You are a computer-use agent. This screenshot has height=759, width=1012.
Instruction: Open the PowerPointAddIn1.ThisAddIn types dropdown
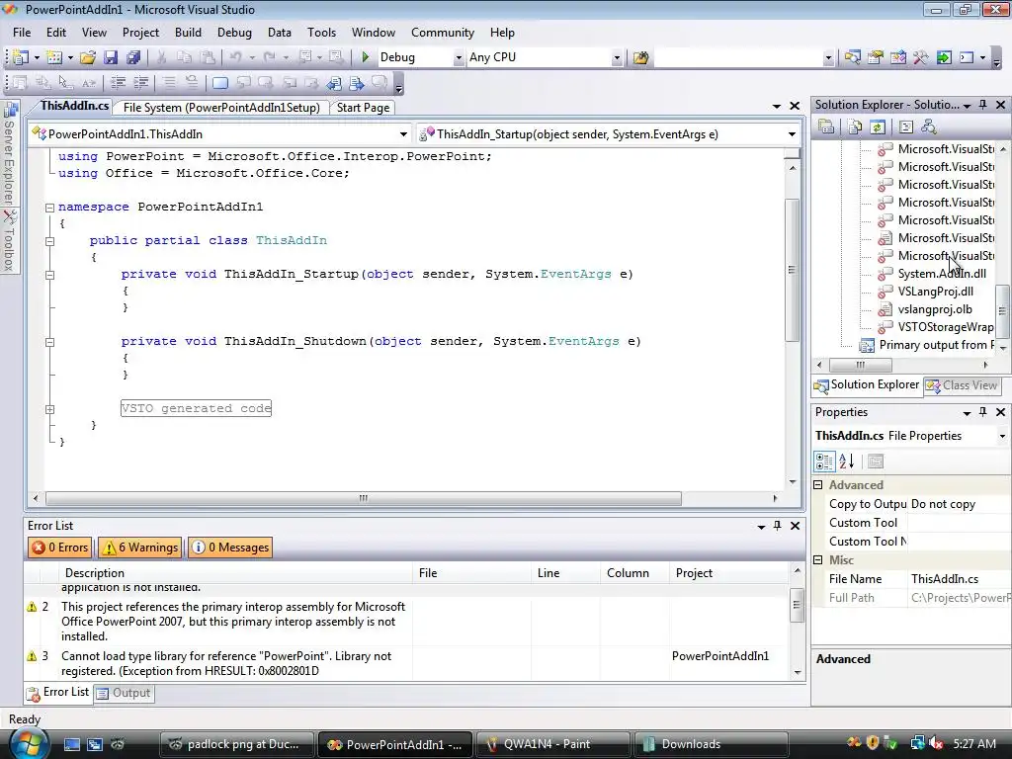pyautogui.click(x=403, y=134)
